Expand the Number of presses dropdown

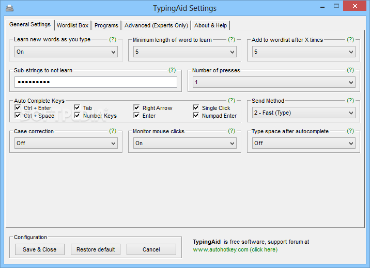[274, 82]
